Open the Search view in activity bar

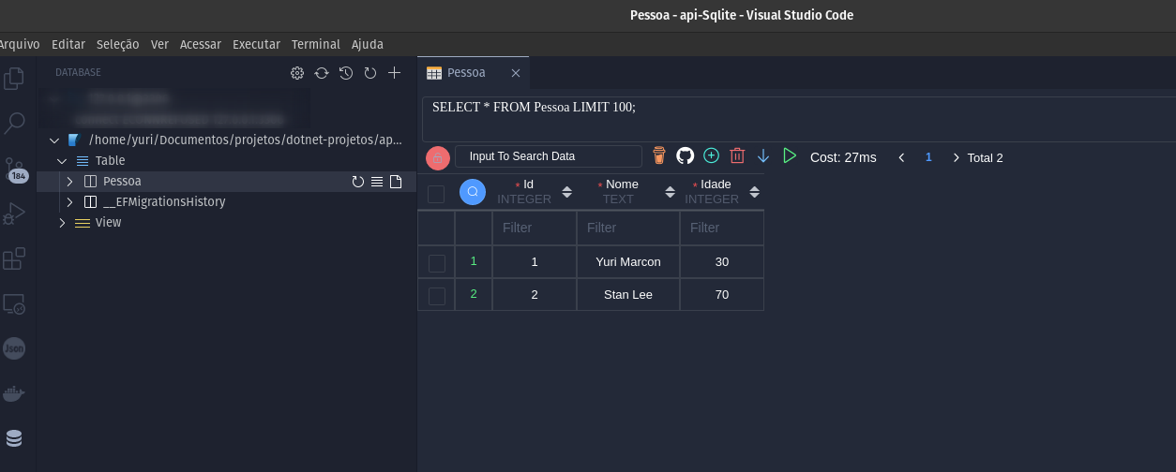(x=14, y=123)
